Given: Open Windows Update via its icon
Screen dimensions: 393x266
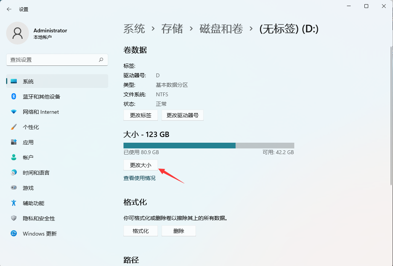Looking at the screenshot, I should click(x=14, y=234).
